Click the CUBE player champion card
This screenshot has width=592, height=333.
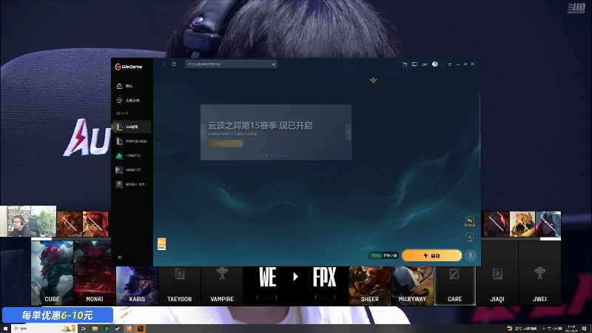[52, 273]
